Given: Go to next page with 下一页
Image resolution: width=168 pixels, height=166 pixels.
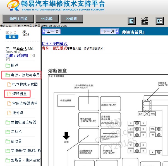Looking at the screenshot, I should click(109, 31).
